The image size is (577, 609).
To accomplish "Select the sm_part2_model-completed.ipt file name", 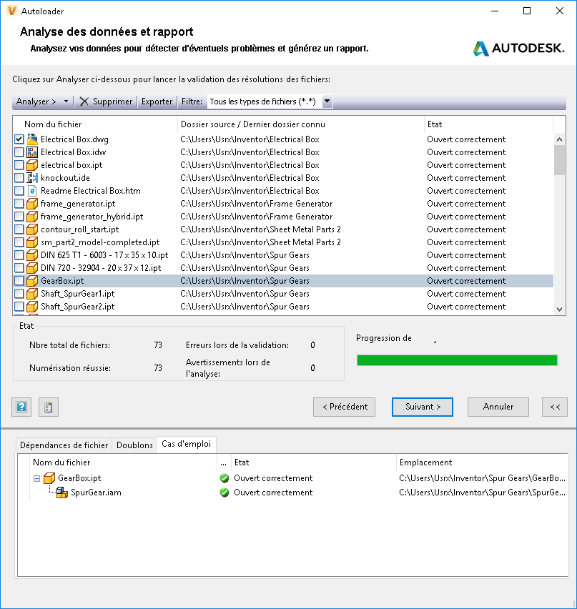I will point(100,242).
